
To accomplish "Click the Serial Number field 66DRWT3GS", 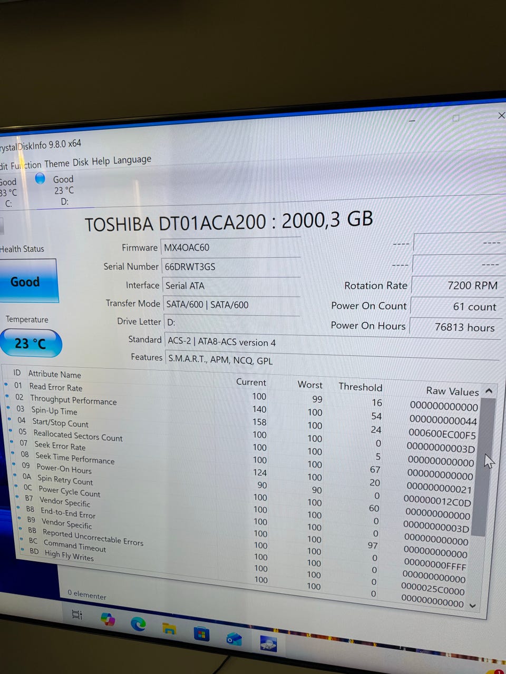I will pyautogui.click(x=231, y=266).
